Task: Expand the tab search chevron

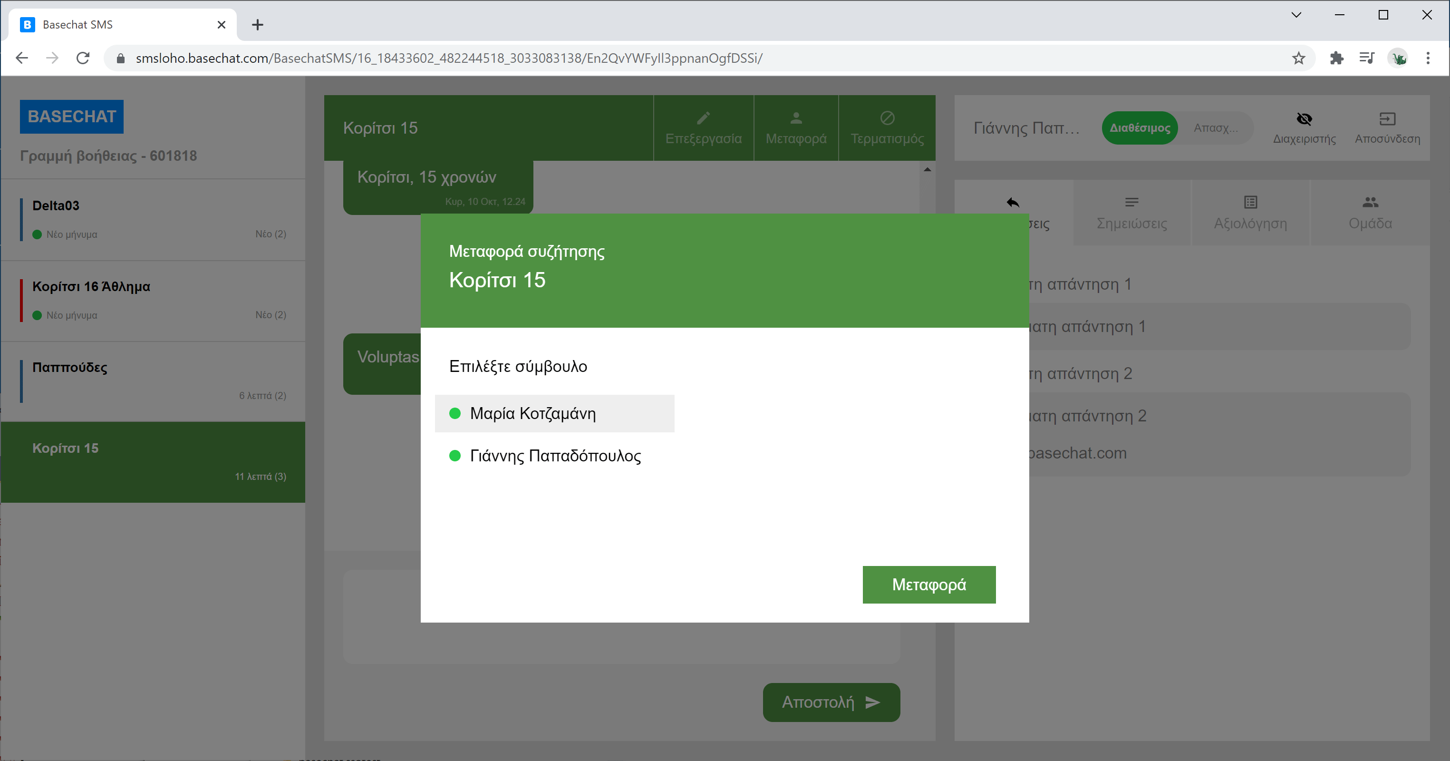Action: pyautogui.click(x=1296, y=15)
